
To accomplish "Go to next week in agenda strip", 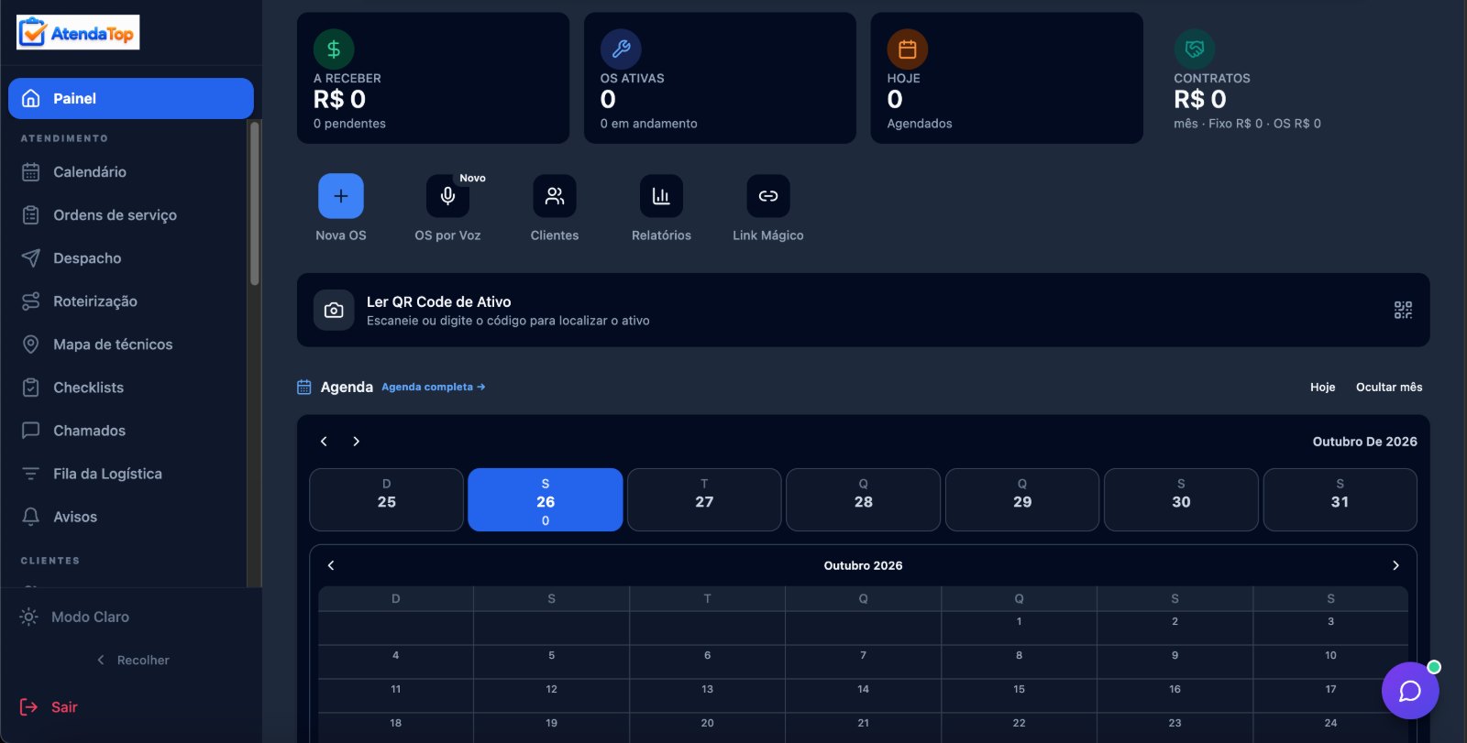I will click(x=357, y=442).
